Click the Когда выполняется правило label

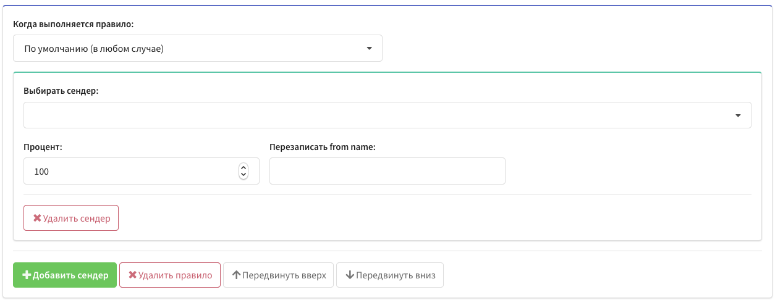(x=74, y=25)
